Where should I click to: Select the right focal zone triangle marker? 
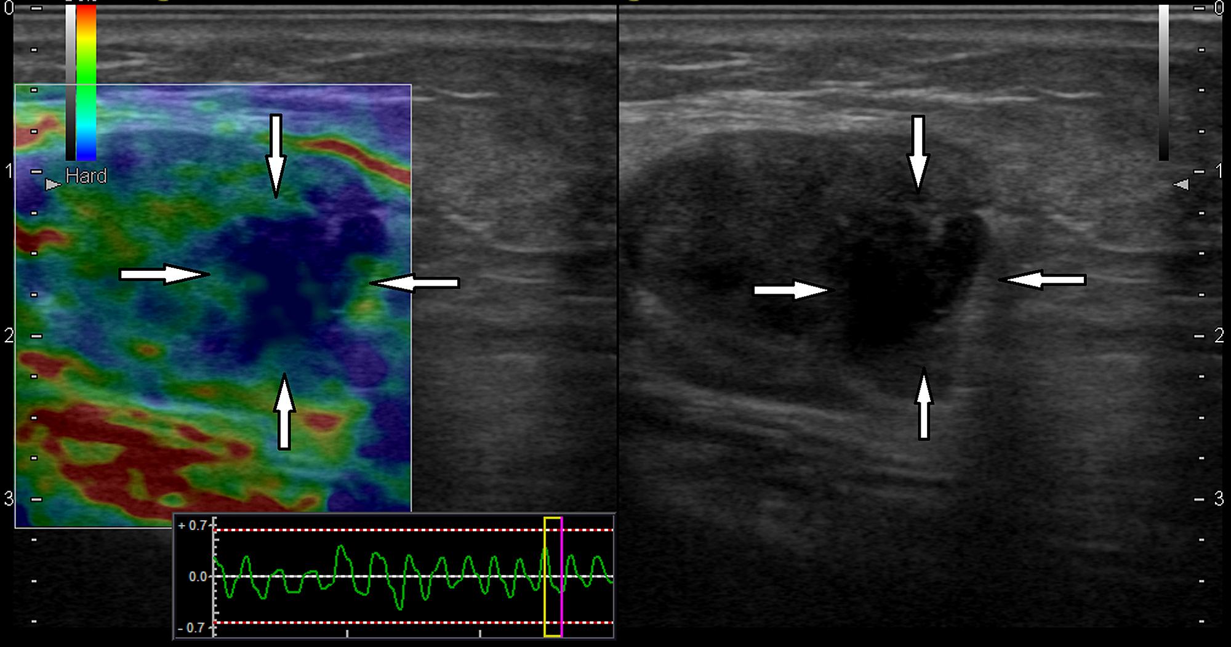click(1181, 184)
